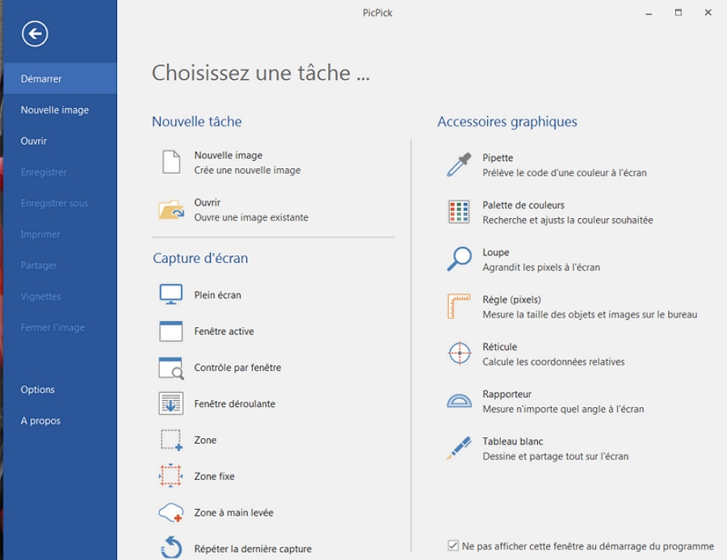Click the Loupe magnifying glass icon
727x560 pixels.
tap(459, 259)
